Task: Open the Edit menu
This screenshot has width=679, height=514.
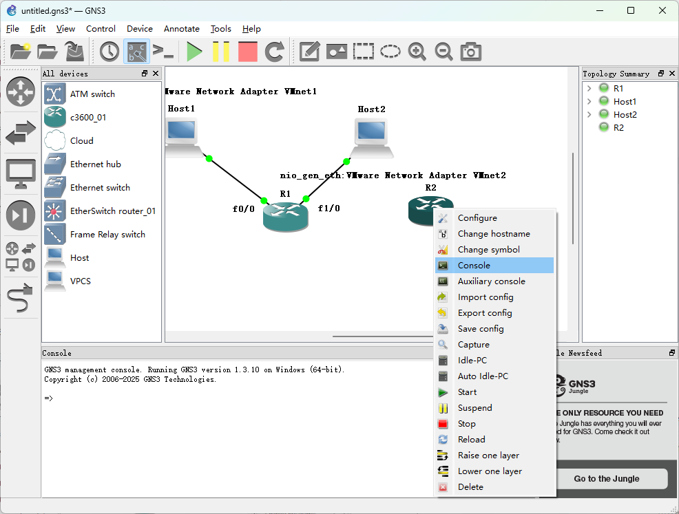Action: pos(38,29)
